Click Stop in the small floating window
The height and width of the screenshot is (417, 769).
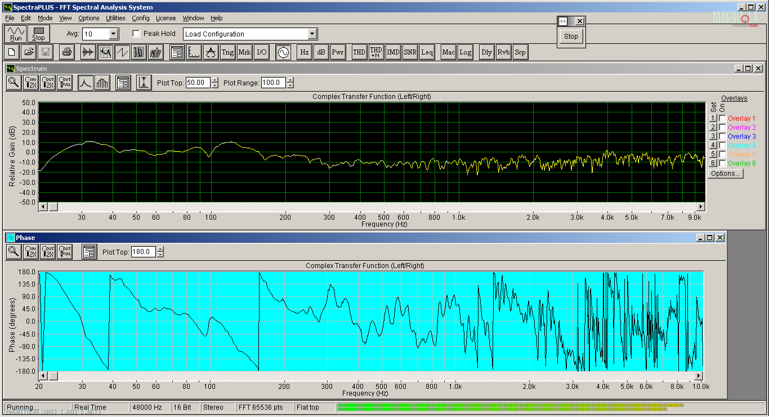(x=571, y=37)
